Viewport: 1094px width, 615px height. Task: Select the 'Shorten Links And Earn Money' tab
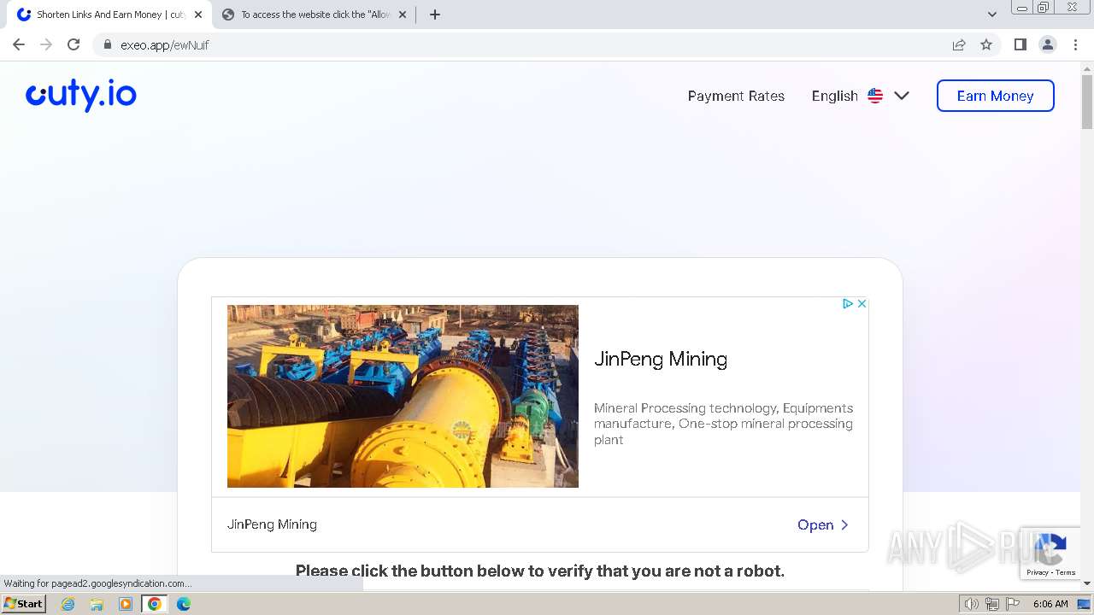pyautogui.click(x=109, y=15)
